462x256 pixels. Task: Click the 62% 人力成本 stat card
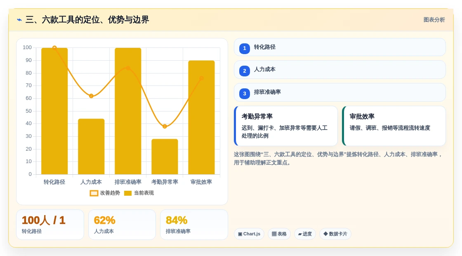pyautogui.click(x=122, y=225)
